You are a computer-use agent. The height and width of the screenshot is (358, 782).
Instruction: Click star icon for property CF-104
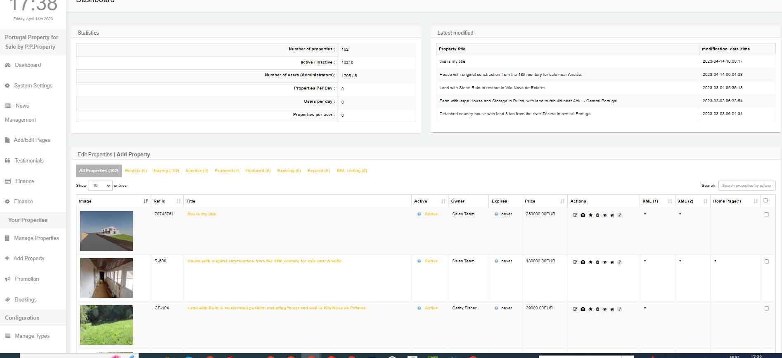pos(590,309)
